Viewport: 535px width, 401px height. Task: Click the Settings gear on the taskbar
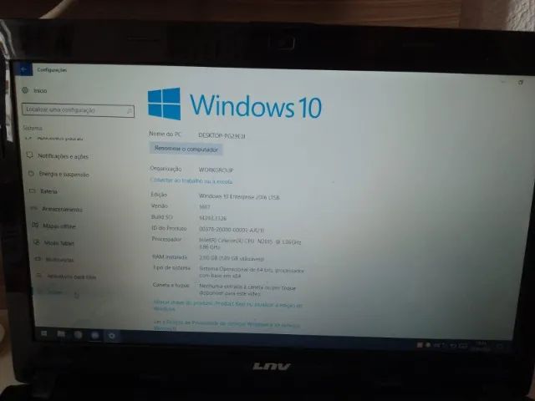pyautogui.click(x=112, y=336)
